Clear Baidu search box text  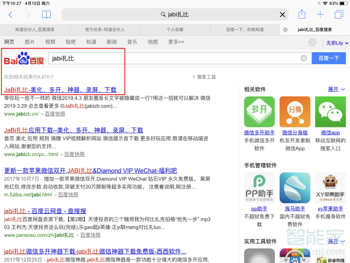click(304, 58)
